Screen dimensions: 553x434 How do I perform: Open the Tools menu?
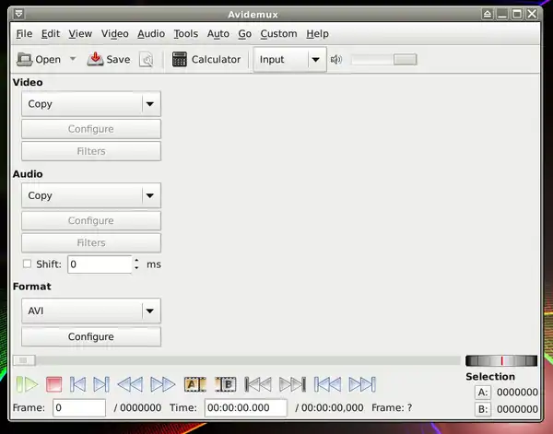[x=185, y=34]
